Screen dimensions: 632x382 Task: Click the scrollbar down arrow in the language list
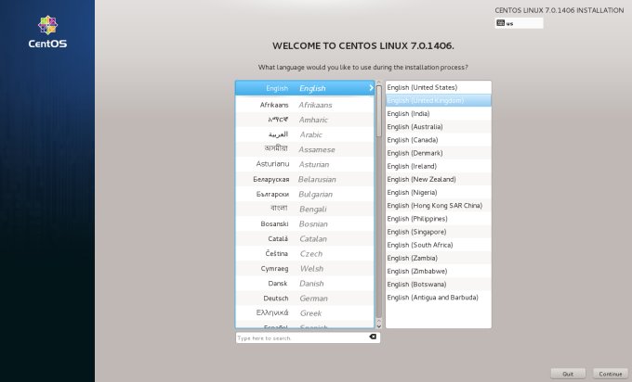[x=378, y=325]
